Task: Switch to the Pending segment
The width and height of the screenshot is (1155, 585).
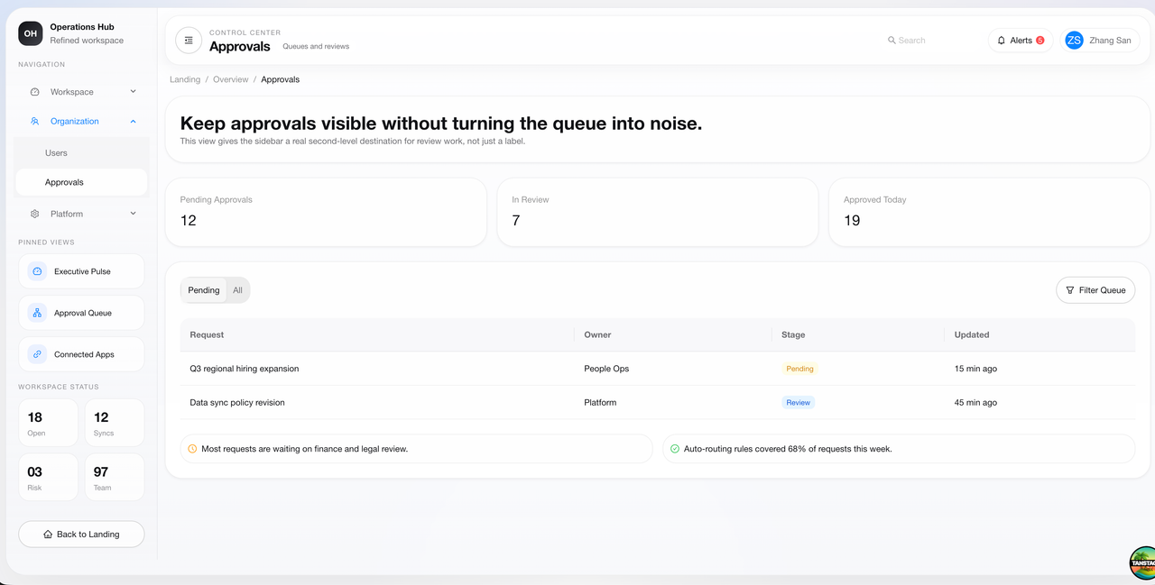Action: [x=204, y=290]
